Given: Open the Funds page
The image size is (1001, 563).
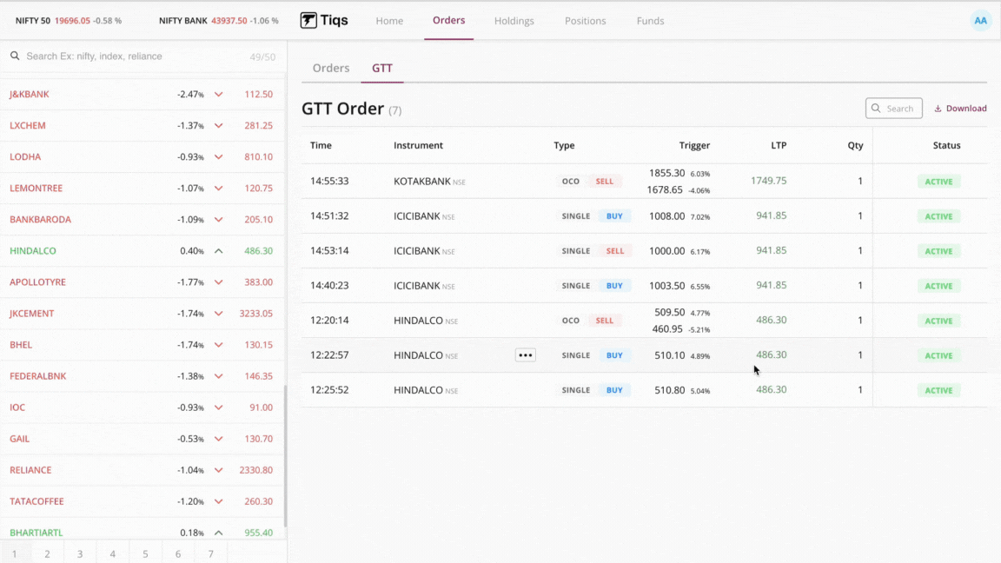Looking at the screenshot, I should 651,21.
